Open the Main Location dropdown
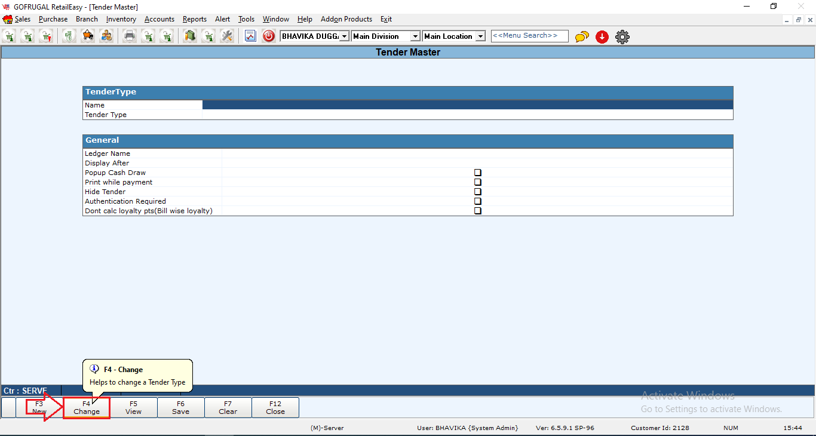 [x=480, y=36]
